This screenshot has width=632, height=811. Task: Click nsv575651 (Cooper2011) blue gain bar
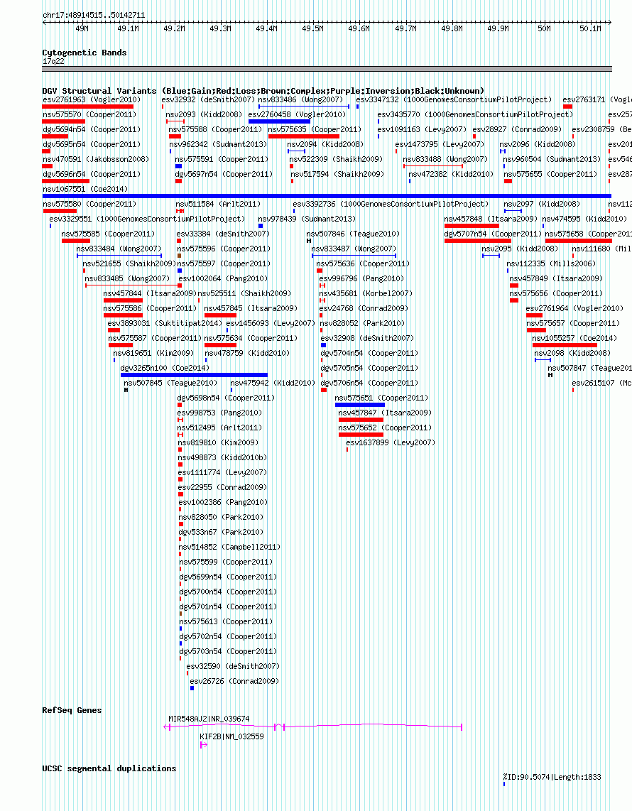[360, 405]
